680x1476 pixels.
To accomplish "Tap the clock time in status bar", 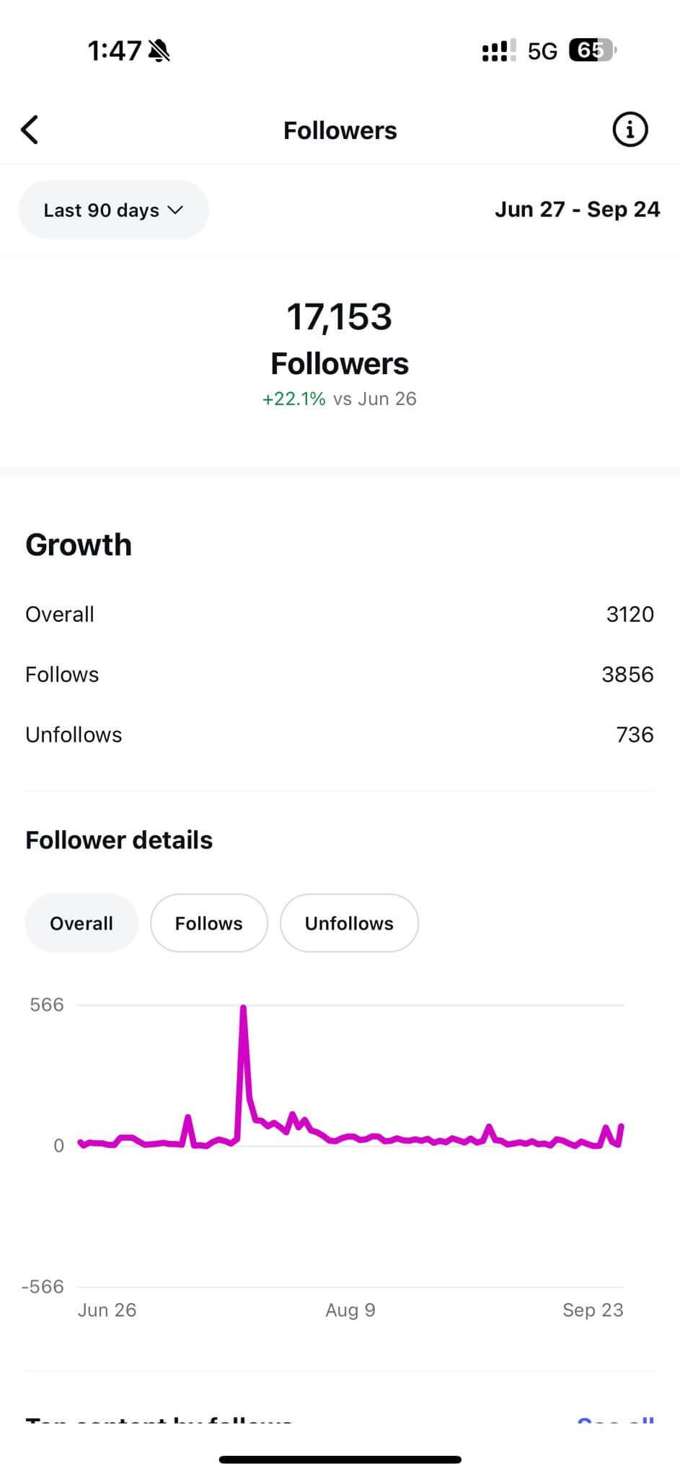I will point(114,50).
